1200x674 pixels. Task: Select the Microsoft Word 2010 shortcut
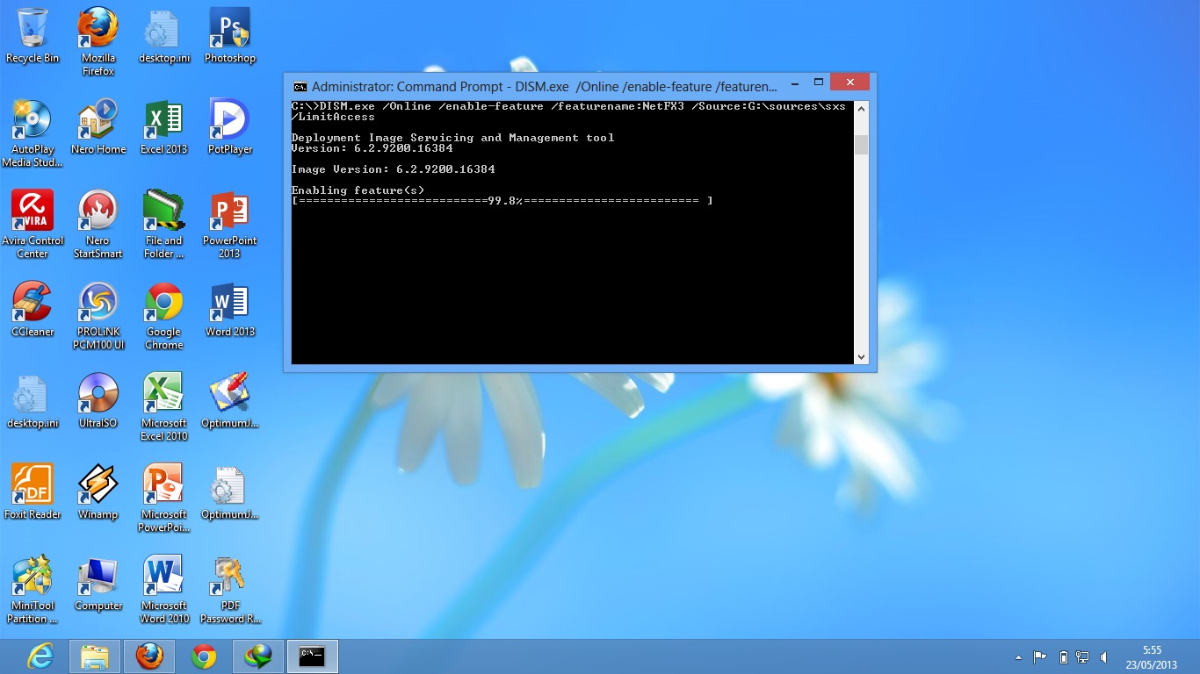(164, 589)
